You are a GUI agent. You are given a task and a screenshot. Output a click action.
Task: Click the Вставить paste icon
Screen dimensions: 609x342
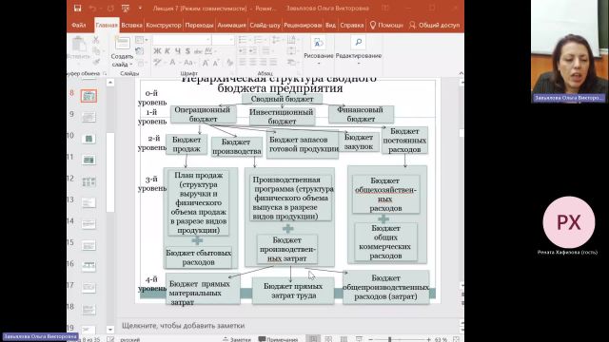(x=79, y=44)
